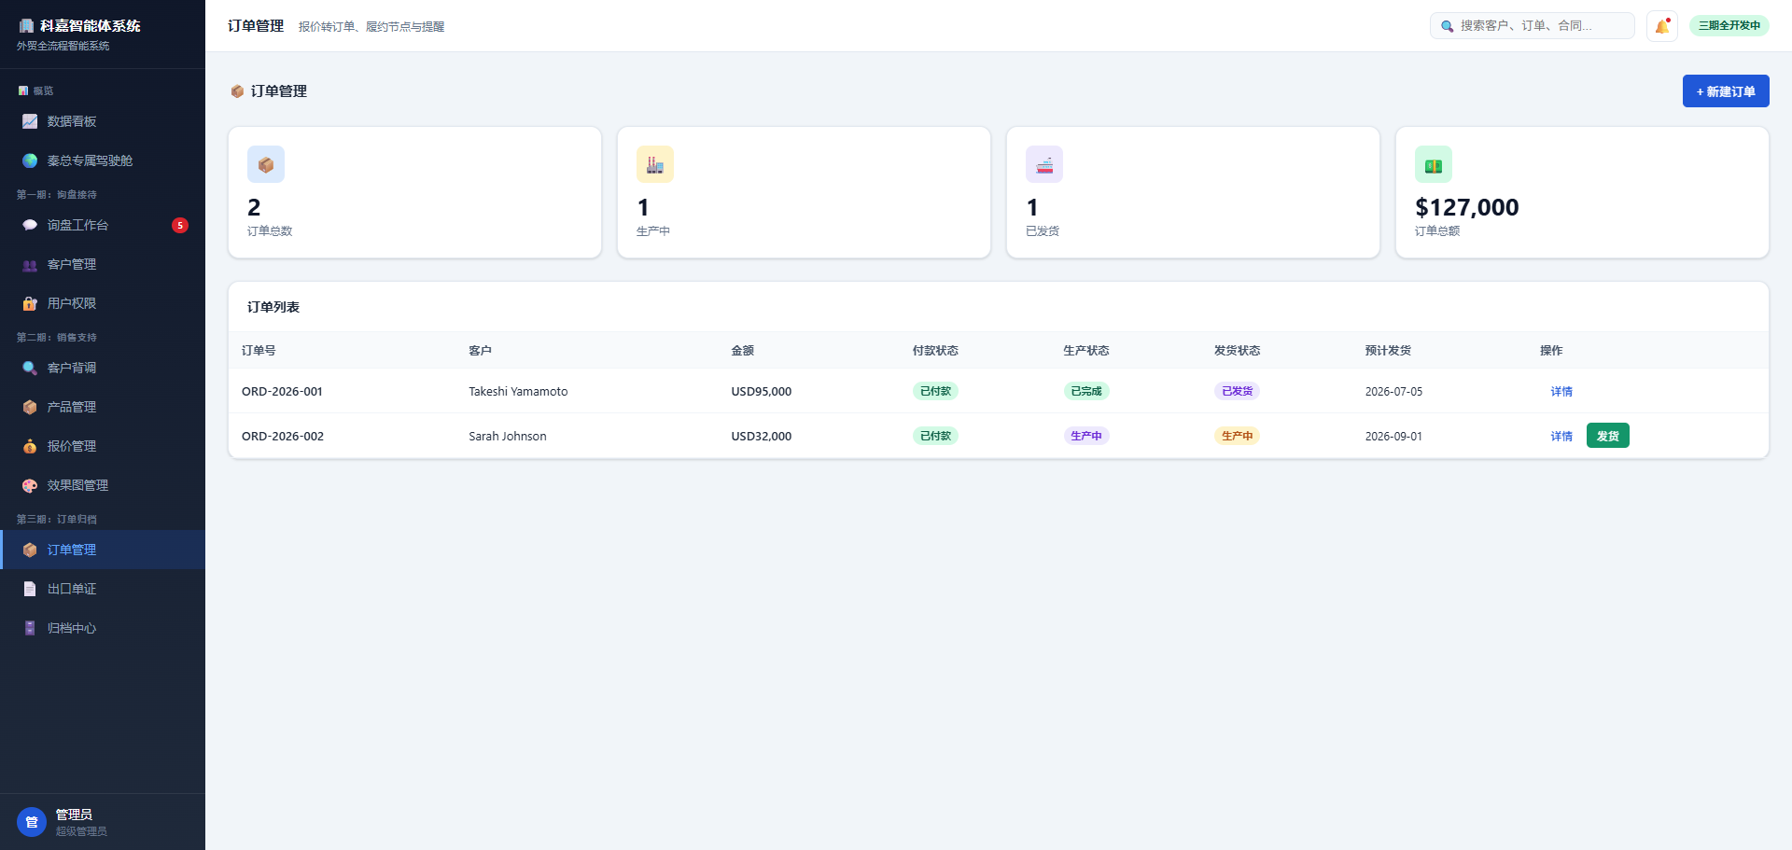The width and height of the screenshot is (1792, 850).
Task: Click the $127,000 total amount value
Action: [x=1467, y=207]
